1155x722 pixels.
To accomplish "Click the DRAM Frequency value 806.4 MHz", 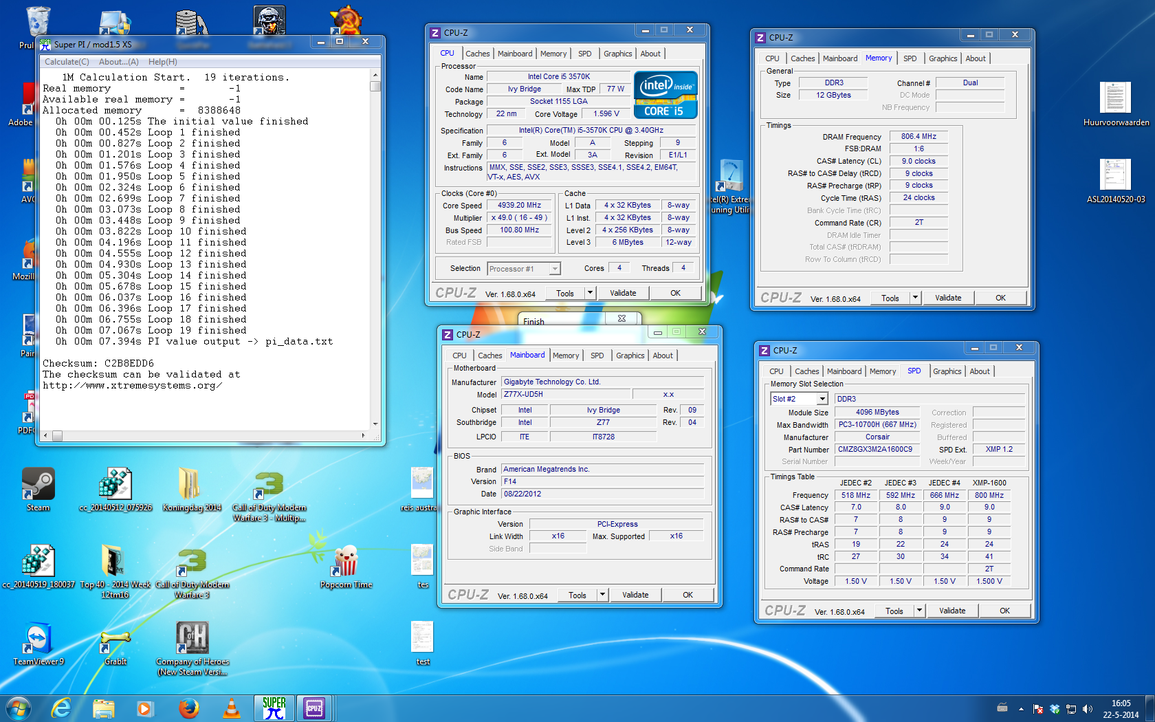I will tap(918, 136).
